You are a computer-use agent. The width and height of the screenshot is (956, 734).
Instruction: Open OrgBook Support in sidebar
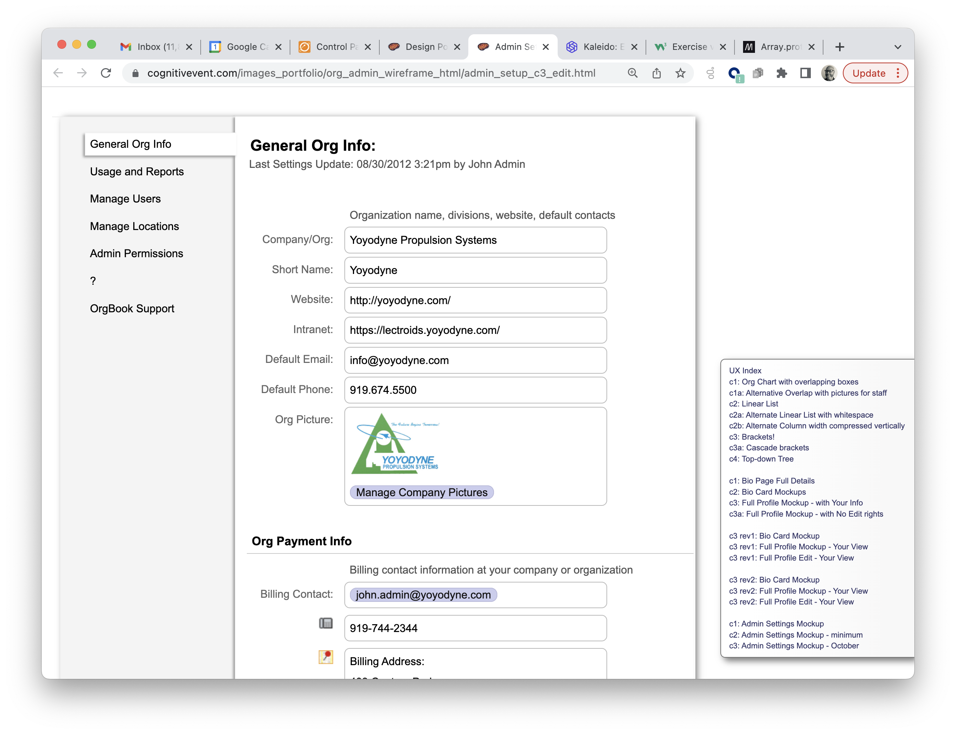click(132, 309)
